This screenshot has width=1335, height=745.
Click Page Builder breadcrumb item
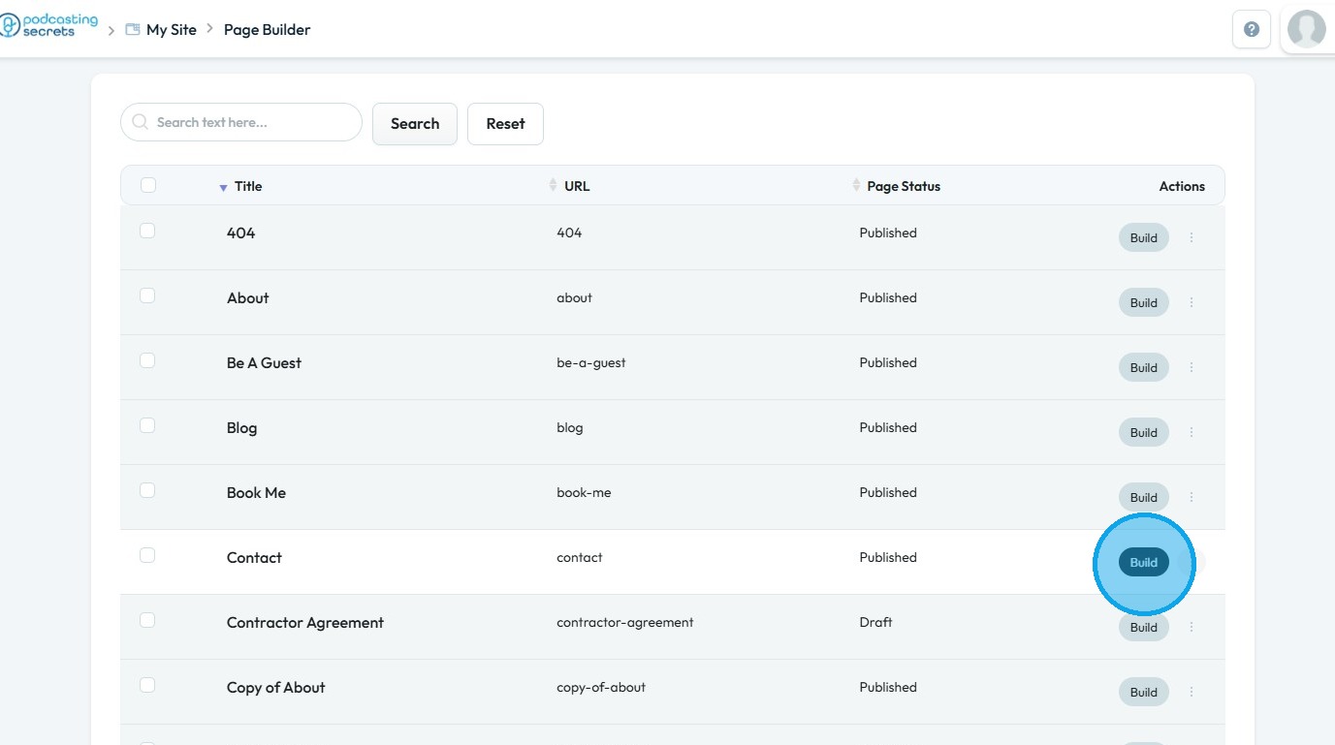coord(267,30)
